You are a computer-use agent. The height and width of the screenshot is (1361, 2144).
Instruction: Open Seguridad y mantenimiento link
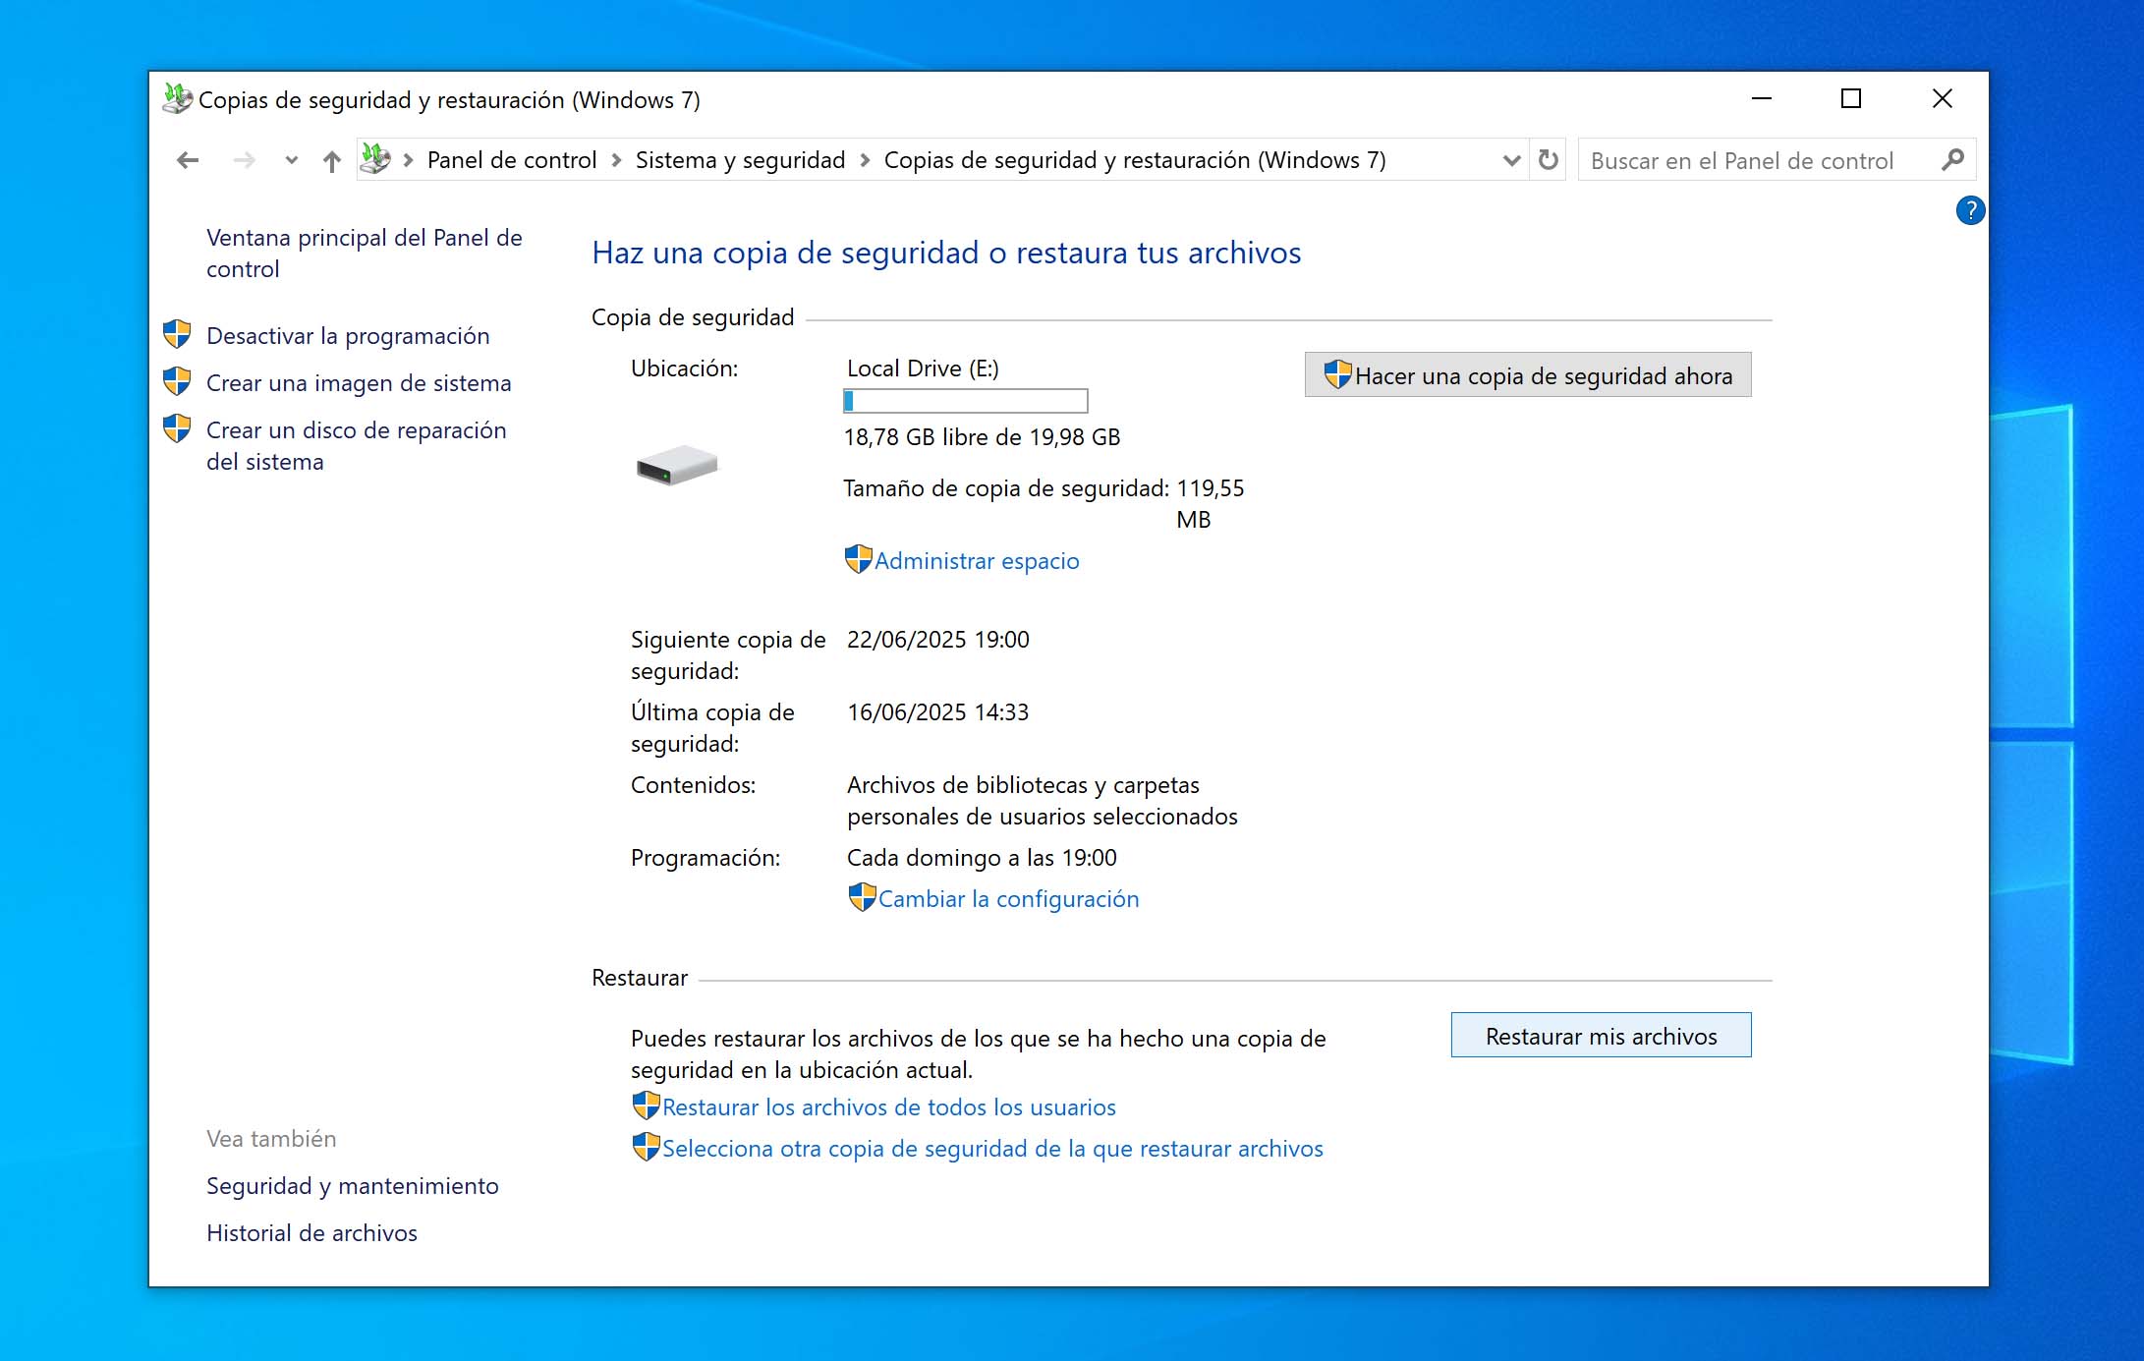[353, 1186]
